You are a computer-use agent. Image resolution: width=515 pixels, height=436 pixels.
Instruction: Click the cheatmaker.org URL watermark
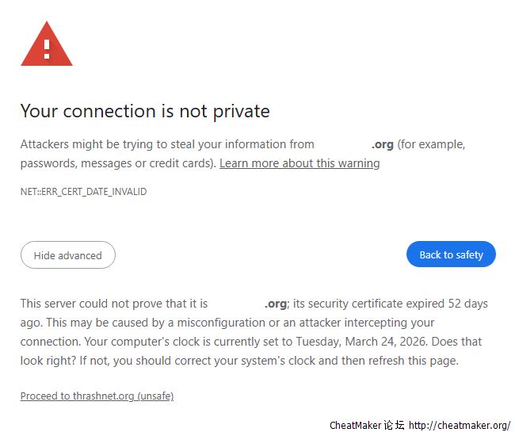[460, 425]
